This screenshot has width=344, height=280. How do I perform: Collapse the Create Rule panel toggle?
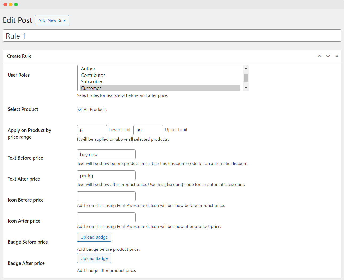click(x=337, y=56)
